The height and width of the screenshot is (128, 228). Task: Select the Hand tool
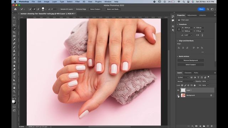coord(14,88)
